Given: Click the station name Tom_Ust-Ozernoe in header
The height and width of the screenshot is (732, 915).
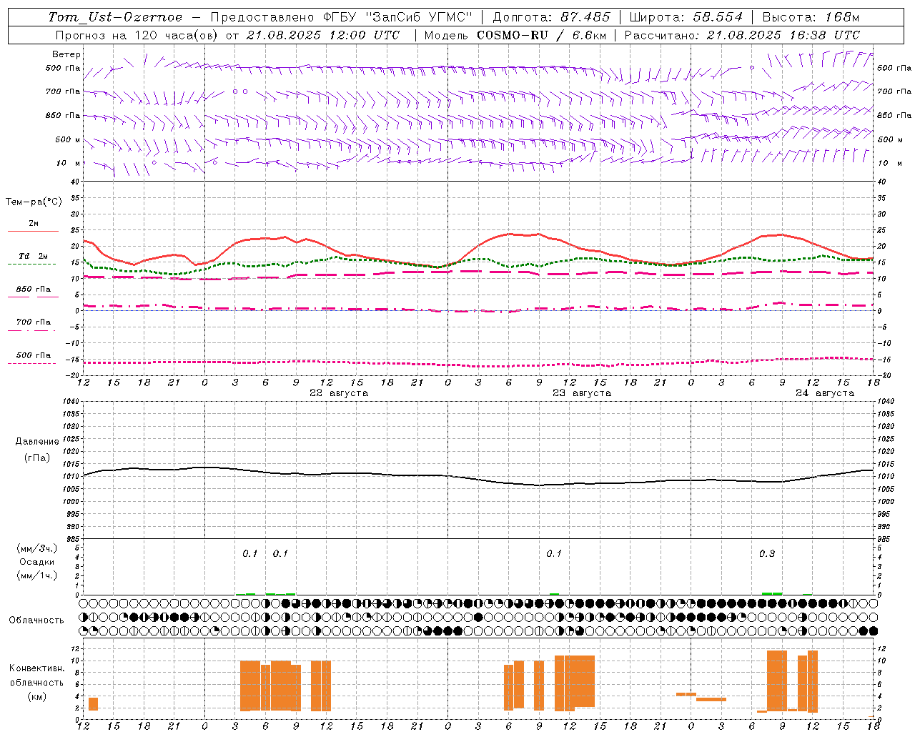Looking at the screenshot, I should [115, 17].
